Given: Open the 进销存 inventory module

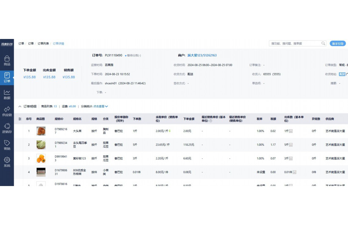Looking at the screenshot, I should click(7, 128).
